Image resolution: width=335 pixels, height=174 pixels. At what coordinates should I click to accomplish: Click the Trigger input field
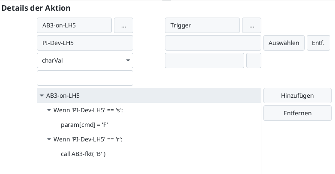click(x=202, y=25)
